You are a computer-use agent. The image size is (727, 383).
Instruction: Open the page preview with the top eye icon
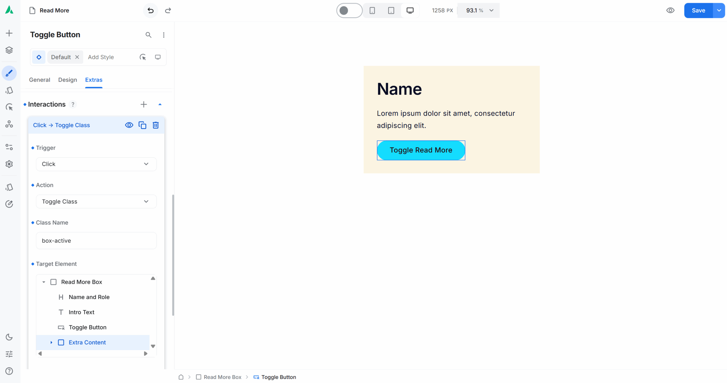click(x=670, y=10)
